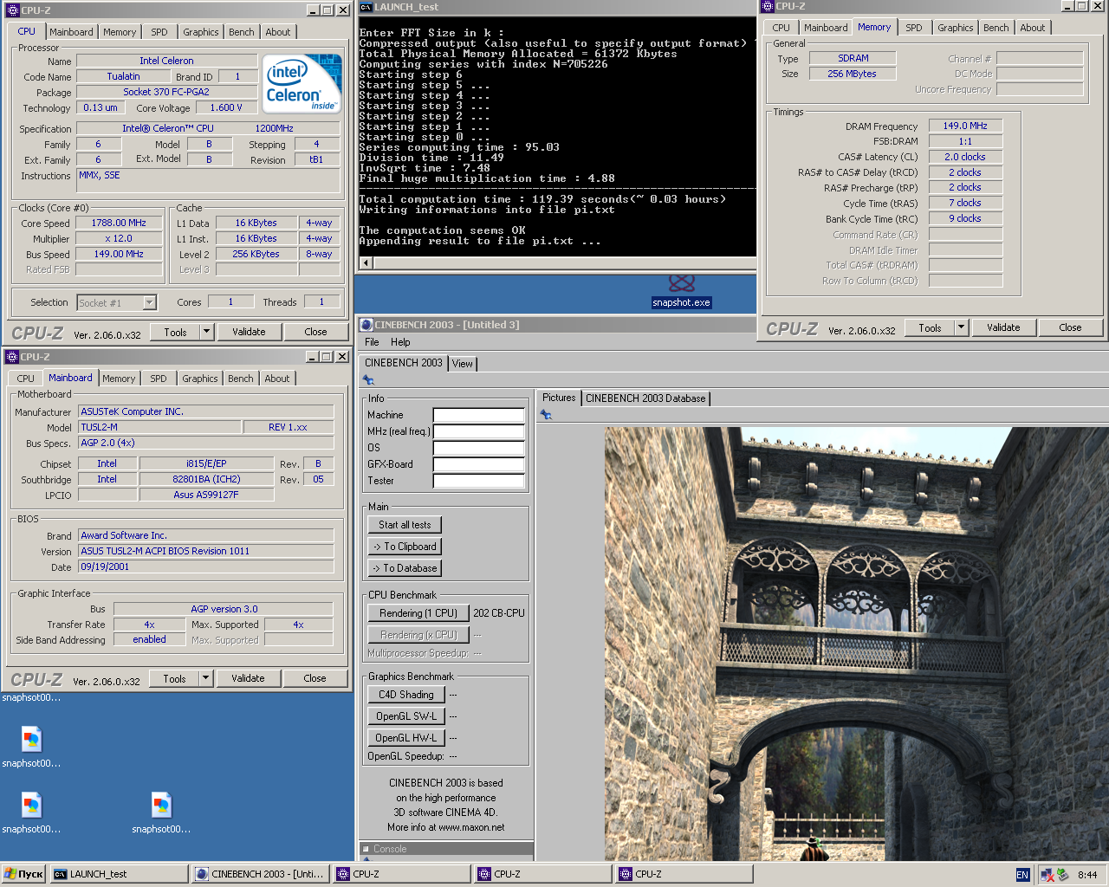
Task: Open Tools dropdown arrow in CPU-Z Mainboard window
Action: pyautogui.click(x=205, y=678)
